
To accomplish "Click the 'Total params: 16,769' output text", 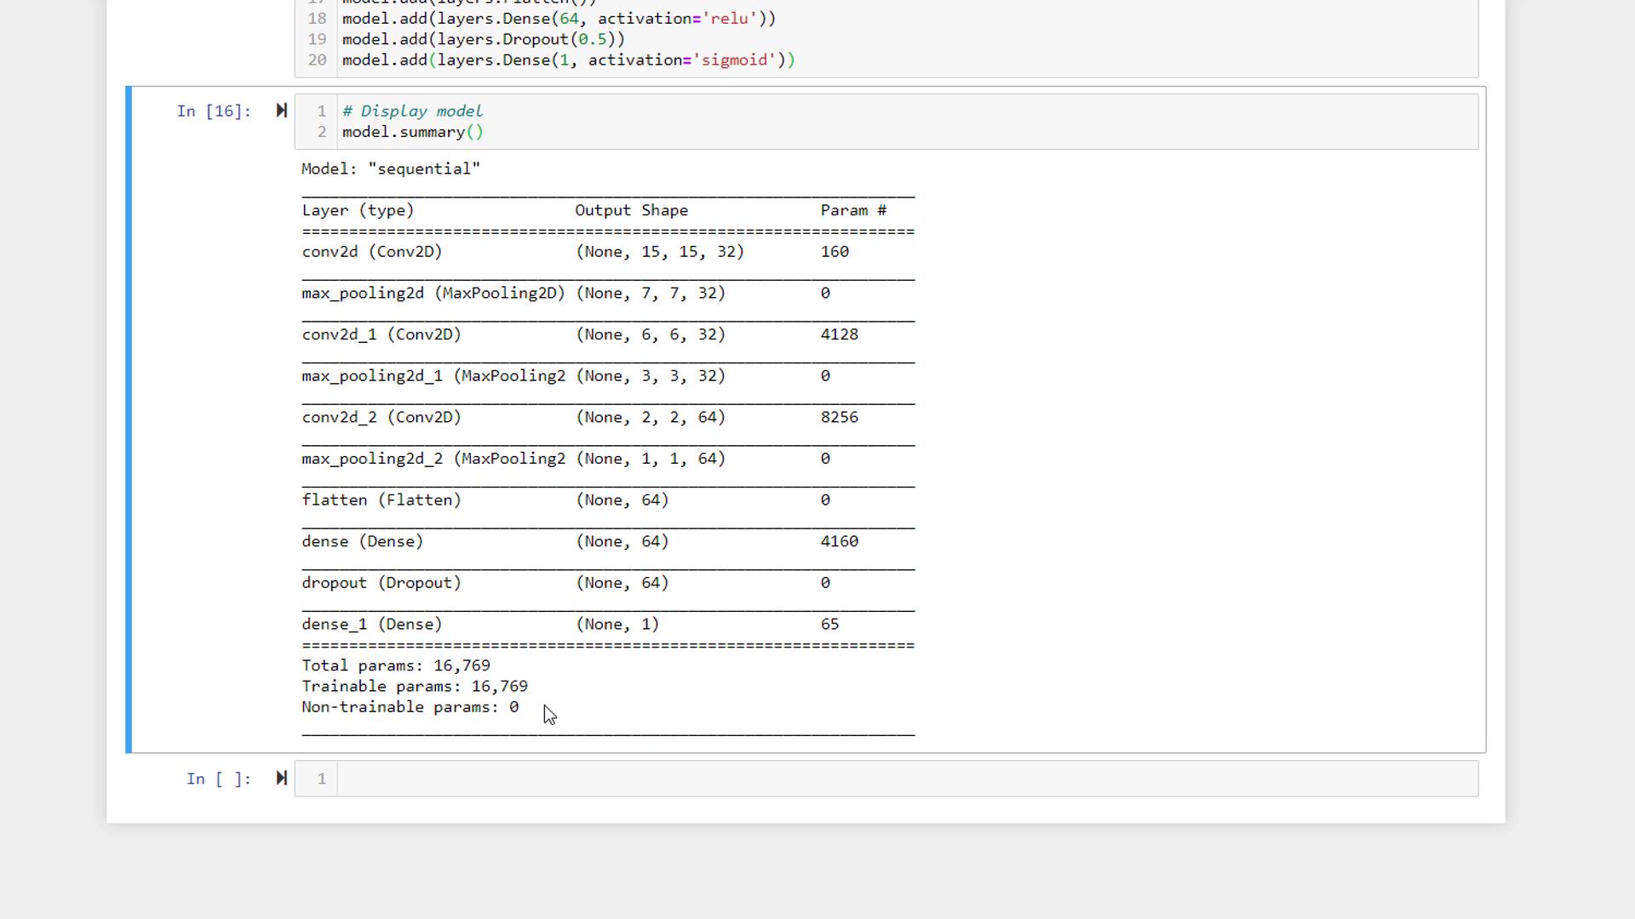I will [396, 665].
